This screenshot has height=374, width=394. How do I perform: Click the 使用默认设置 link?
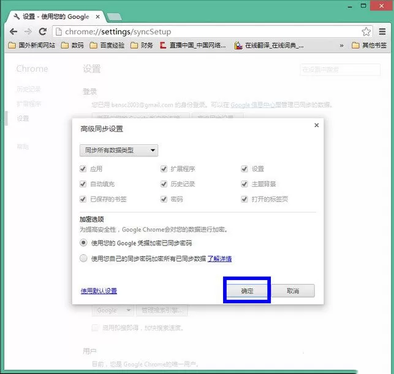pos(99,291)
